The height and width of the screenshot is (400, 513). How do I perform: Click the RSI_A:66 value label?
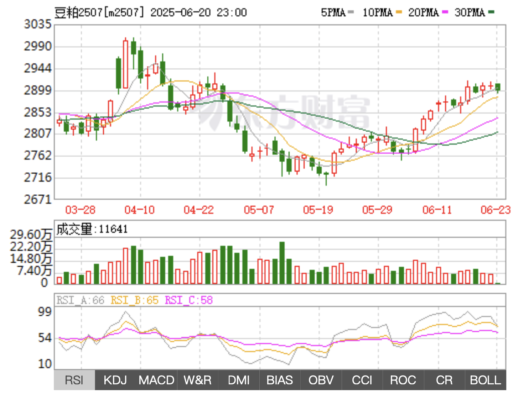click(81, 300)
